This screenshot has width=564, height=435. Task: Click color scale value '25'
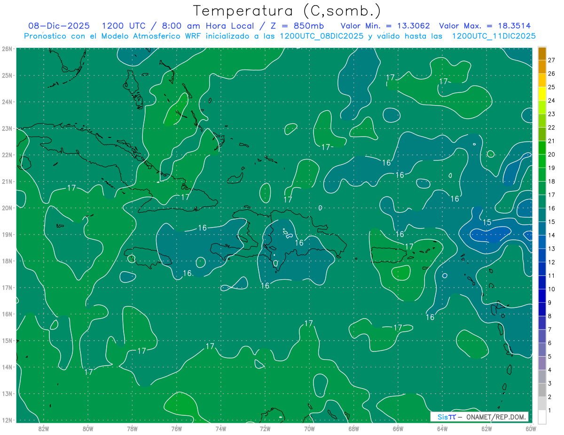tap(551, 87)
